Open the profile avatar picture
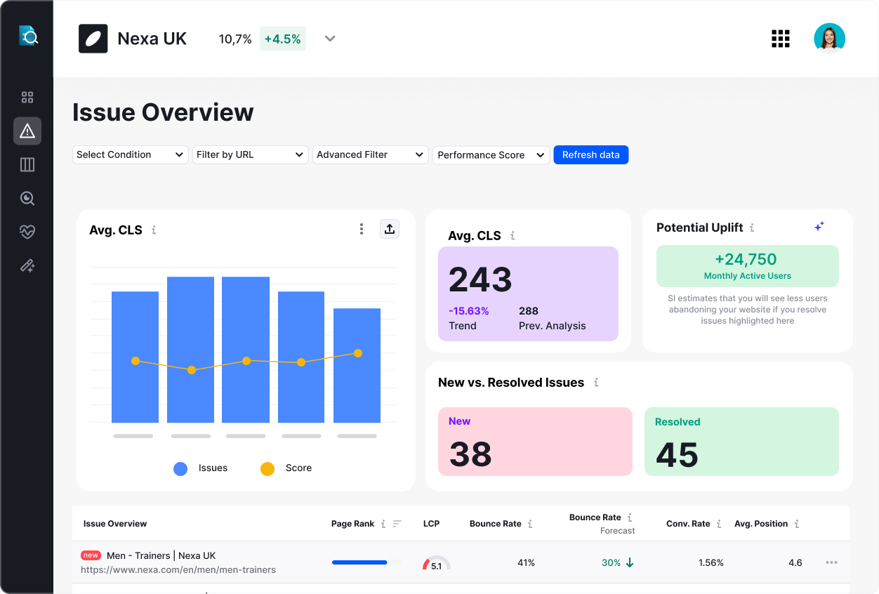Viewport: 879px width, 594px height. [830, 39]
